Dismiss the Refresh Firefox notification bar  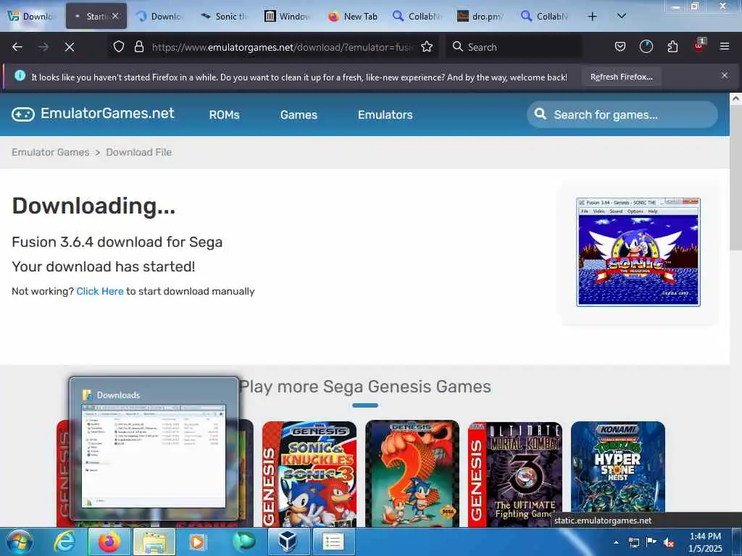pos(725,75)
